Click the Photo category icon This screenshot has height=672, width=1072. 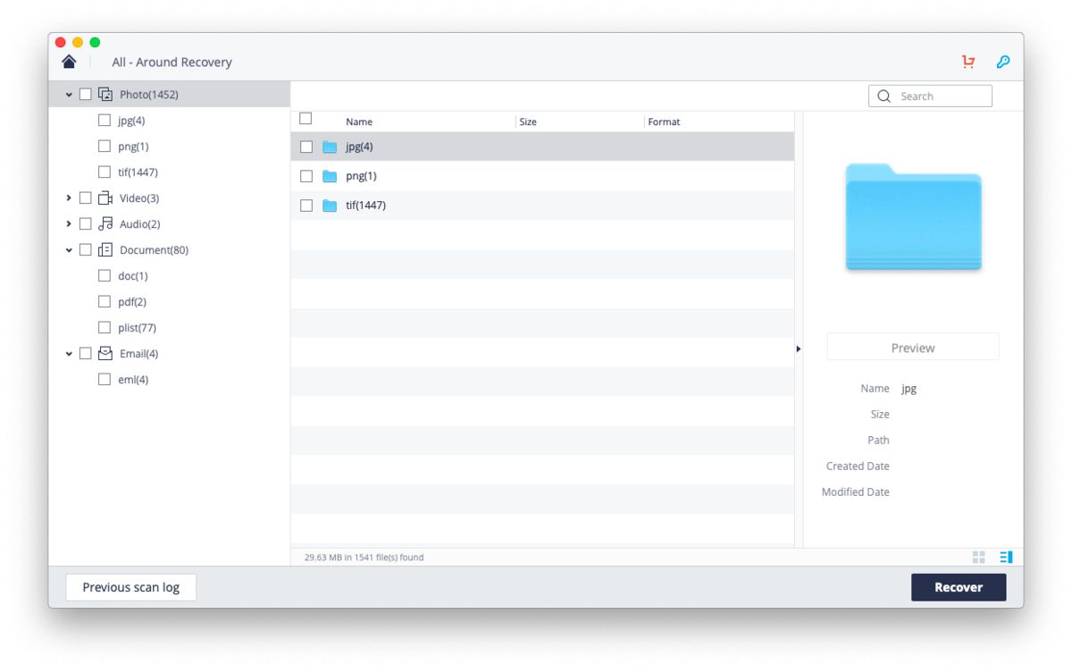point(106,94)
